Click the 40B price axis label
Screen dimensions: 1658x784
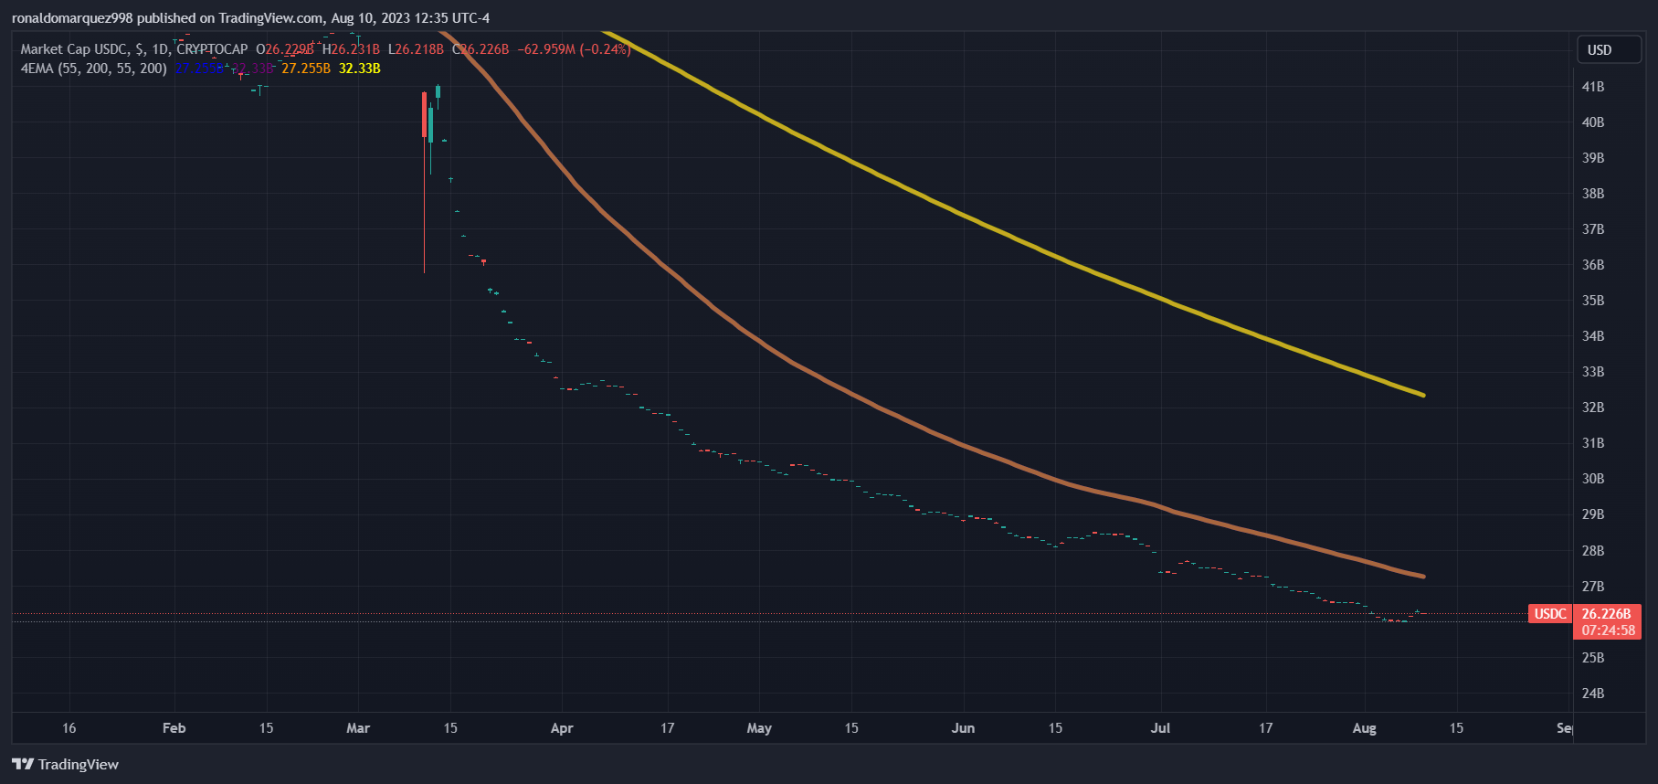pyautogui.click(x=1593, y=122)
